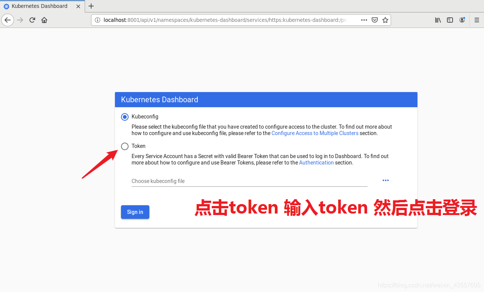Select the Kubernetes Dashboard tab
The width and height of the screenshot is (484, 292).
(x=42, y=6)
